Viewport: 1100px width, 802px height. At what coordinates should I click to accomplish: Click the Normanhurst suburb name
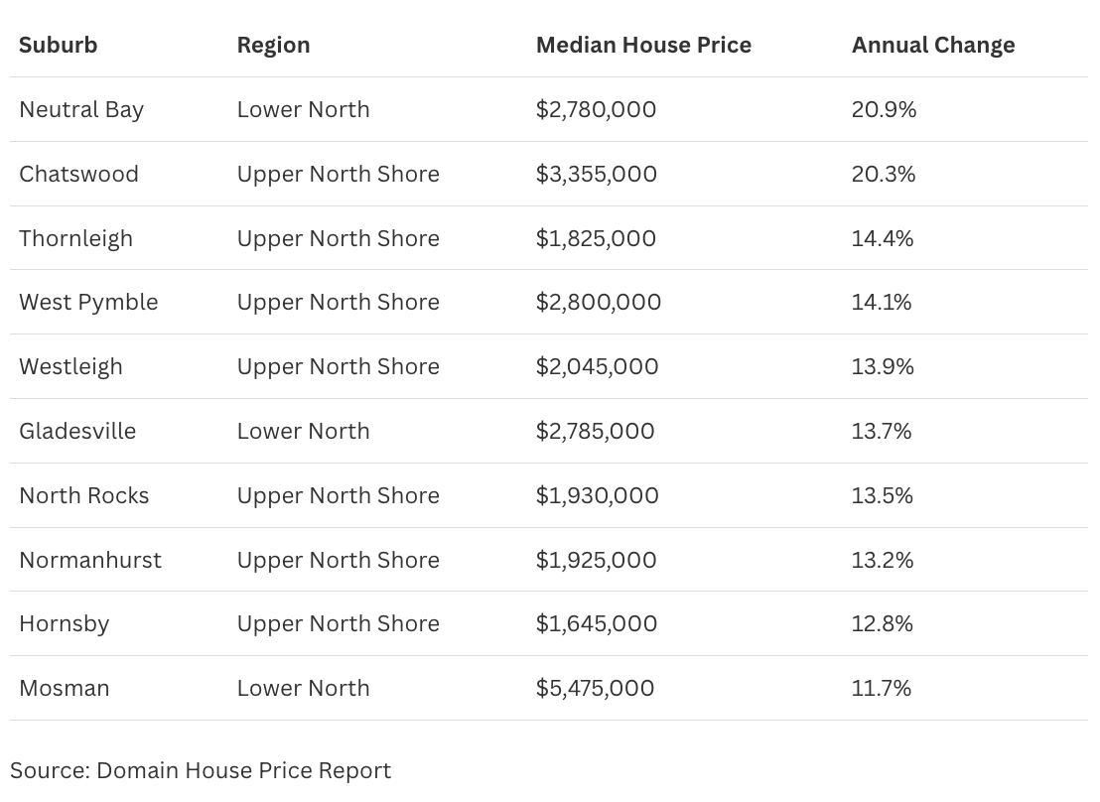click(89, 560)
